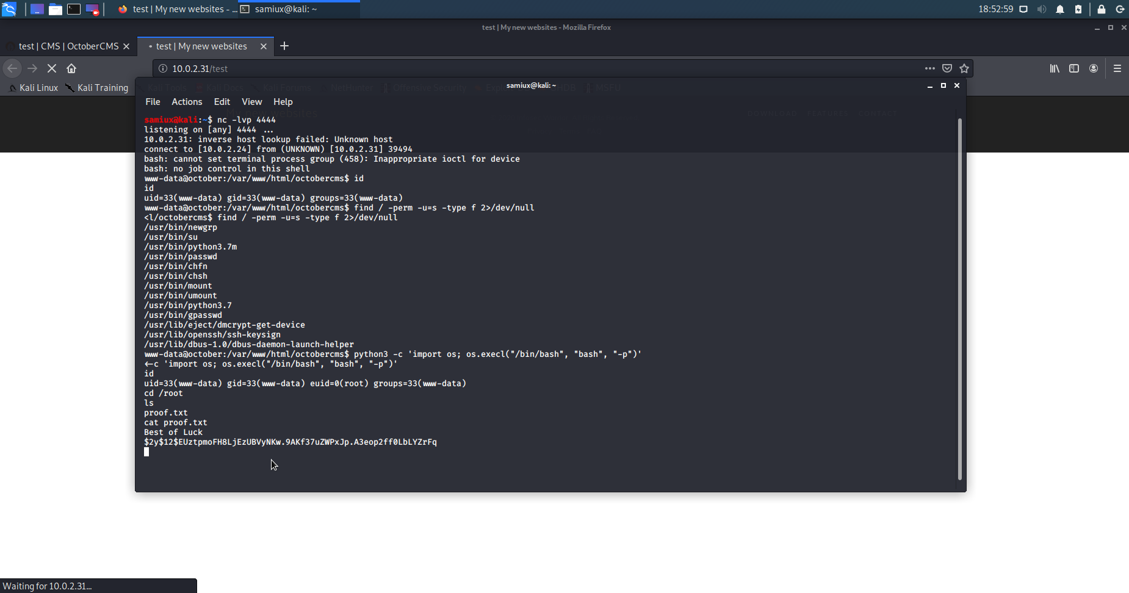Click the screen recorder panel icon
The width and height of the screenshot is (1129, 593).
click(x=92, y=9)
